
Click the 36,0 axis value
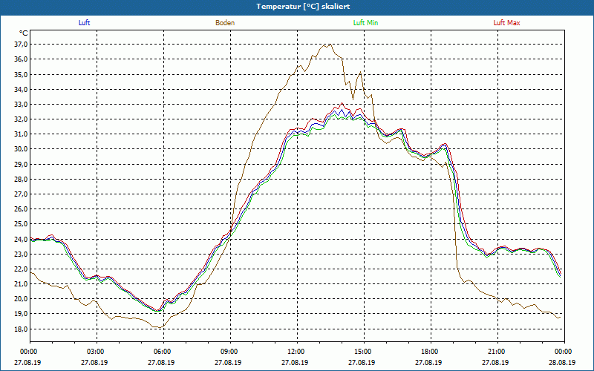(21, 59)
